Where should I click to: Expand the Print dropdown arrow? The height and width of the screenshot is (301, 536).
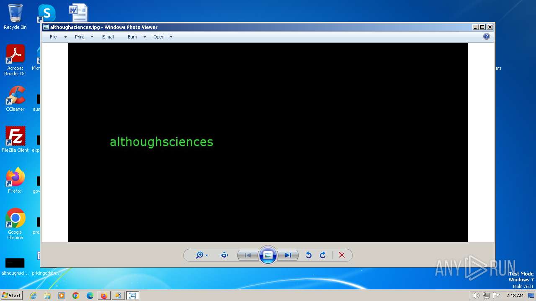92,37
